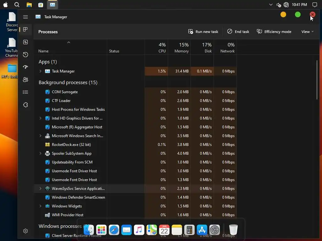Click the Windows Widgets process icon
The width and height of the screenshot is (322, 241).
tap(47, 206)
